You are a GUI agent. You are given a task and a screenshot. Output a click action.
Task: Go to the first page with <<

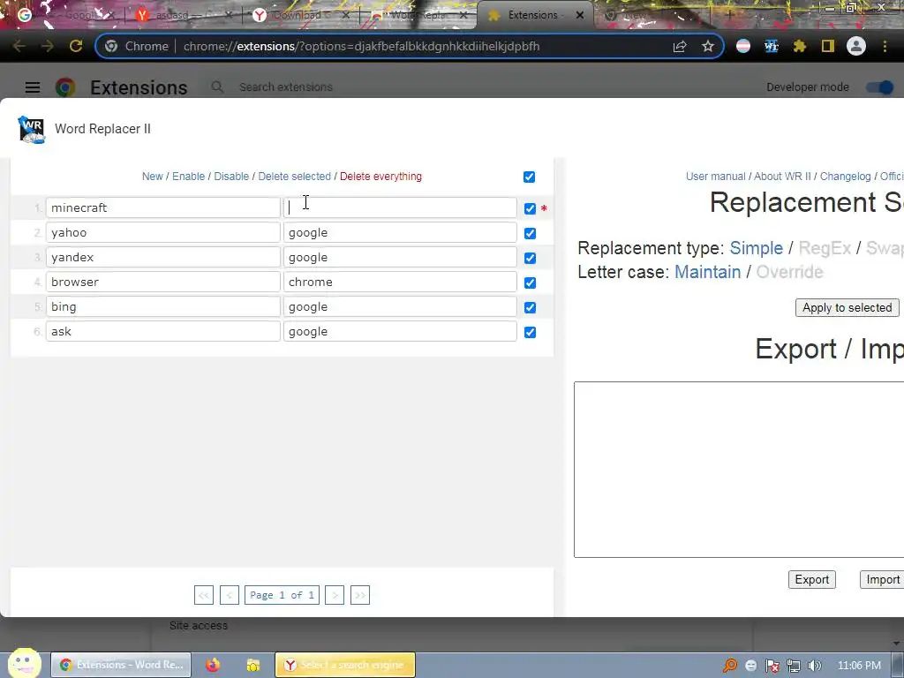pyautogui.click(x=204, y=595)
